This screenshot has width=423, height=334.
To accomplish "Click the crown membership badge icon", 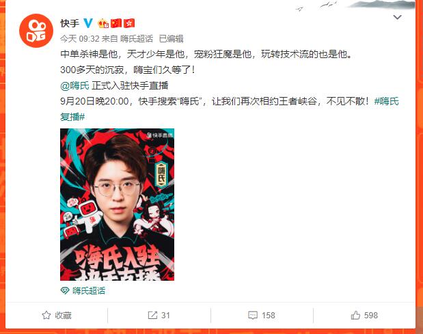I will point(103,24).
